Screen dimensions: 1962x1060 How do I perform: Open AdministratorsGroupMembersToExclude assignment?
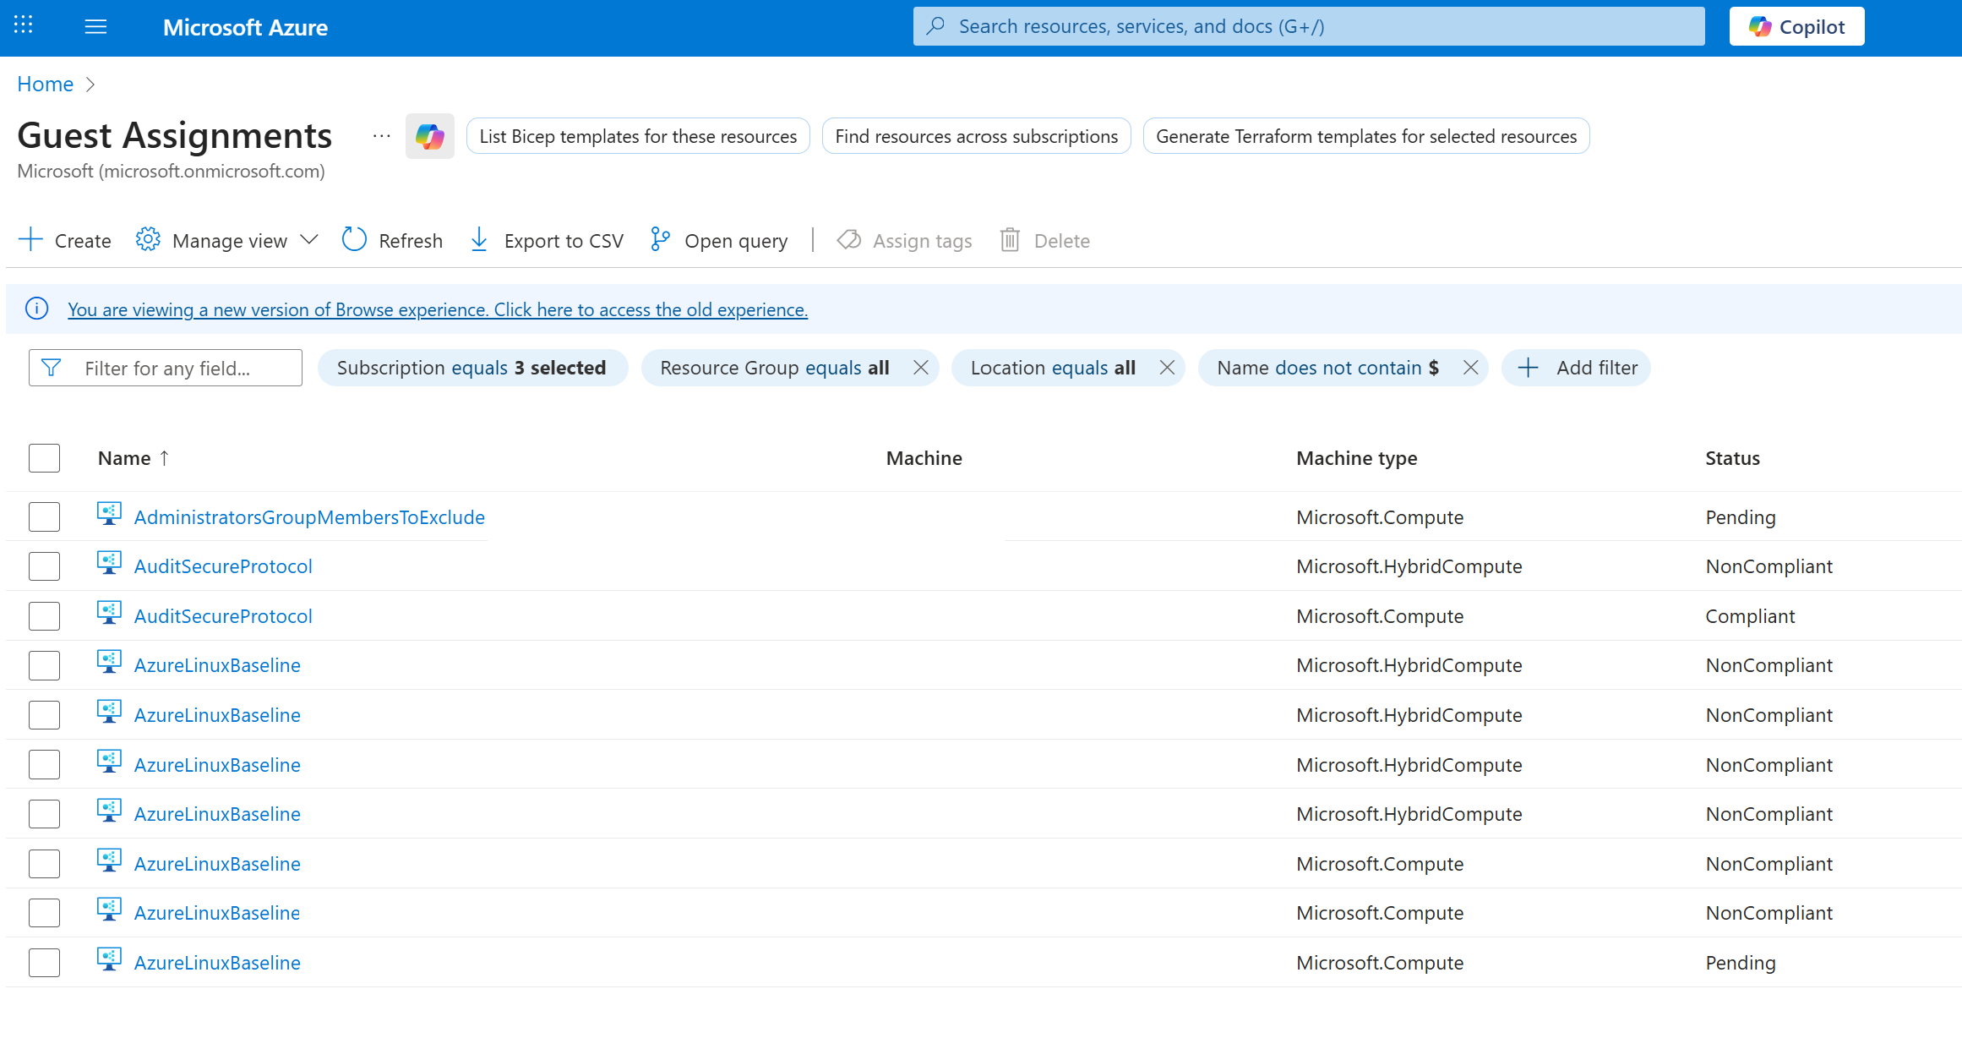pos(309,516)
